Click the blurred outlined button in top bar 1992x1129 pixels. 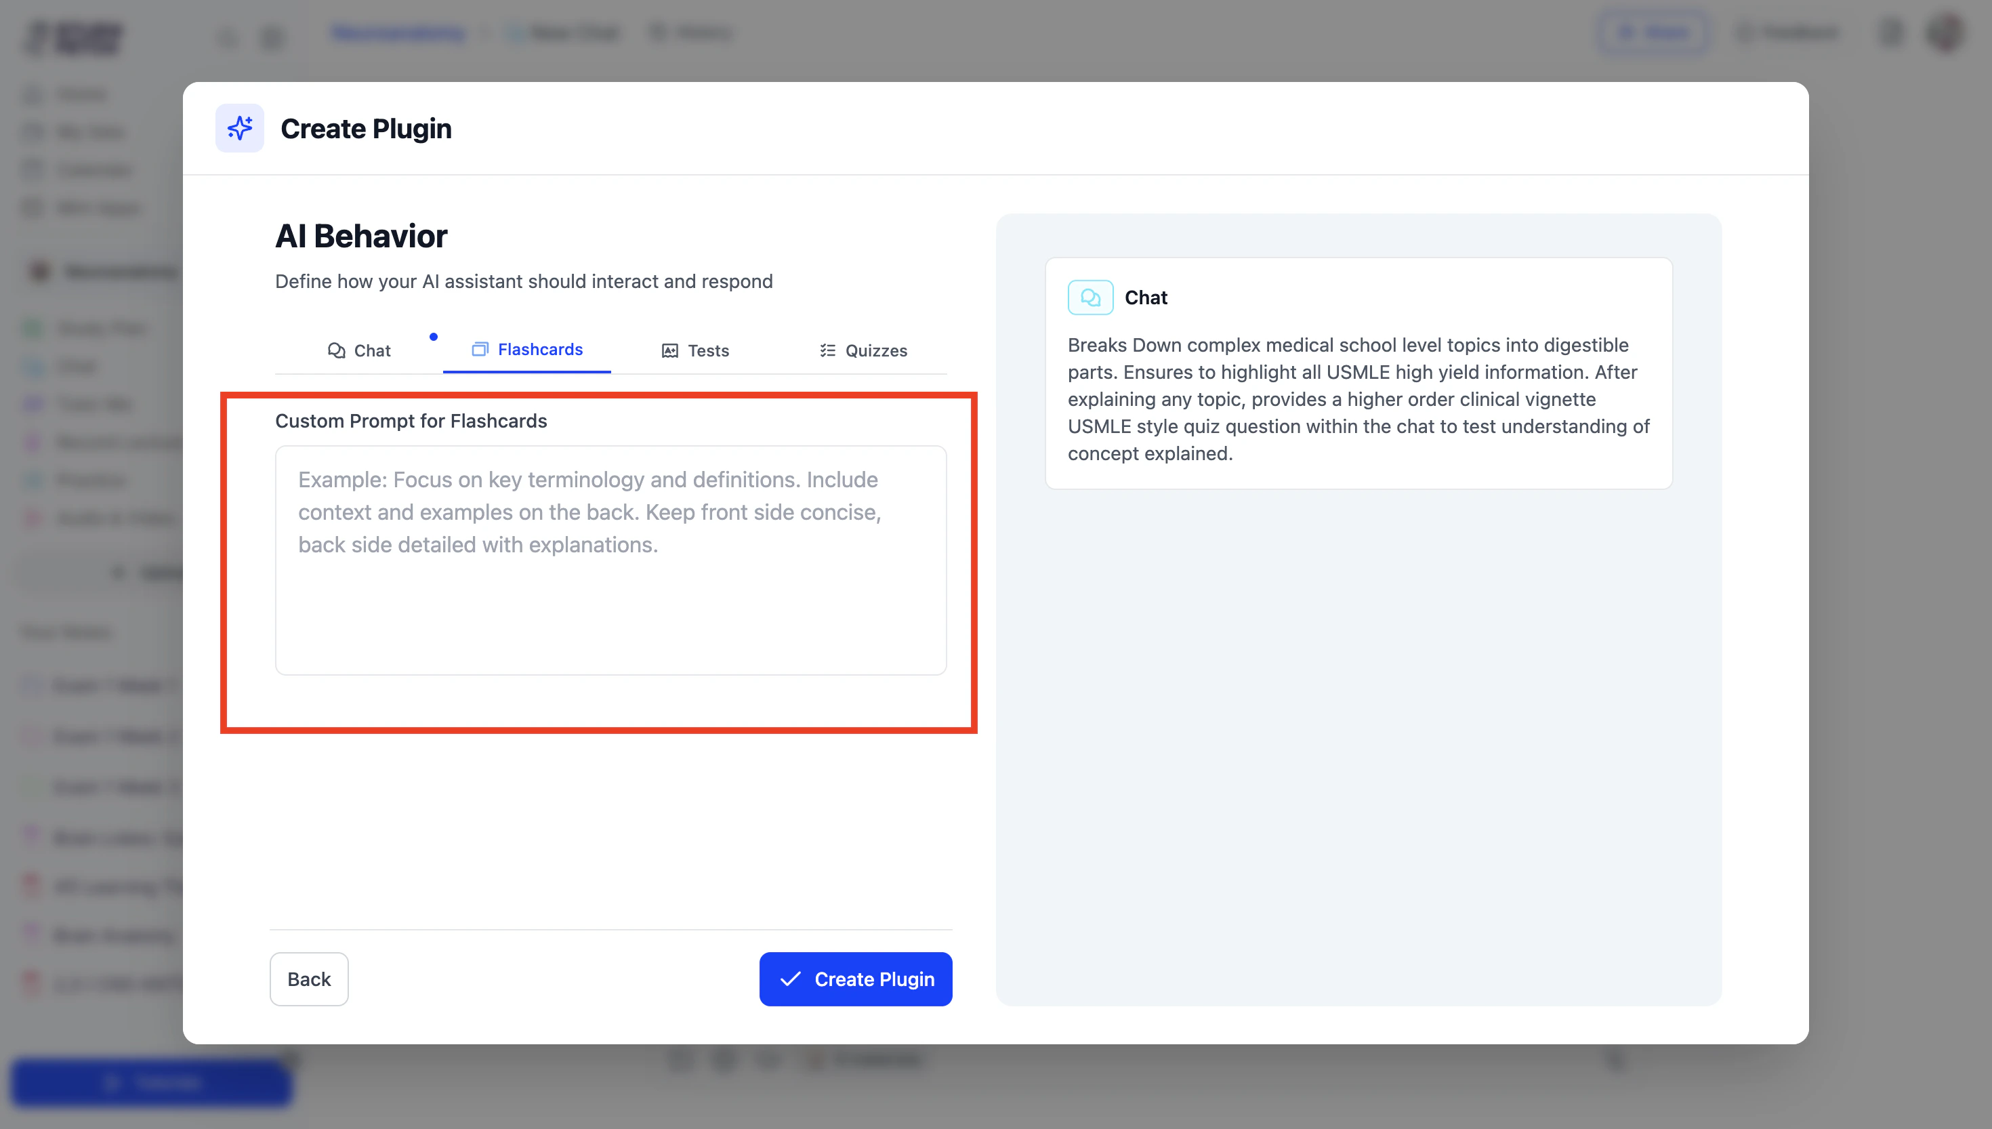(x=1652, y=33)
